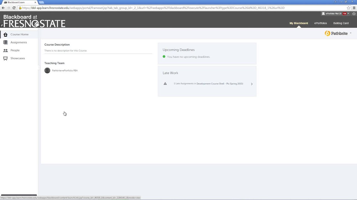This screenshot has width=357, height=200.
Task: Click the green no-deadlines status dot
Action: pos(164,57)
